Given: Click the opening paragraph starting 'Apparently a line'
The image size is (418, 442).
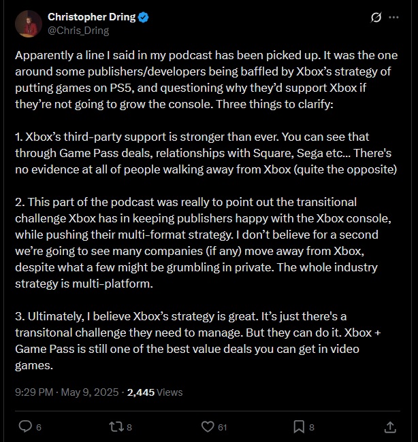Looking at the screenshot, I should 206,80.
